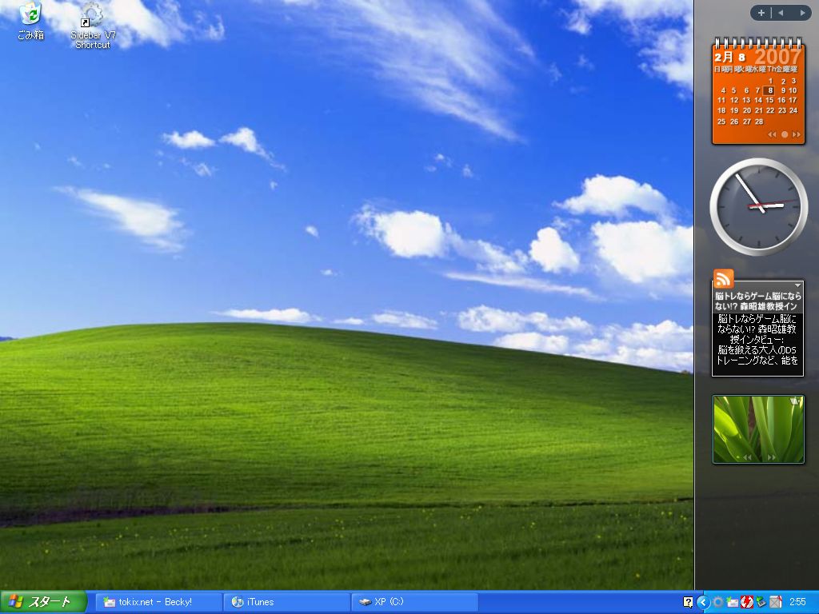Select day 22 in the calendar
This screenshot has height=614, width=819.
point(770,110)
